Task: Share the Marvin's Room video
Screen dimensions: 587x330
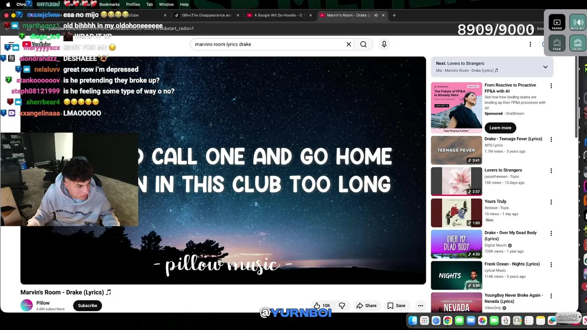Action: 366,306
